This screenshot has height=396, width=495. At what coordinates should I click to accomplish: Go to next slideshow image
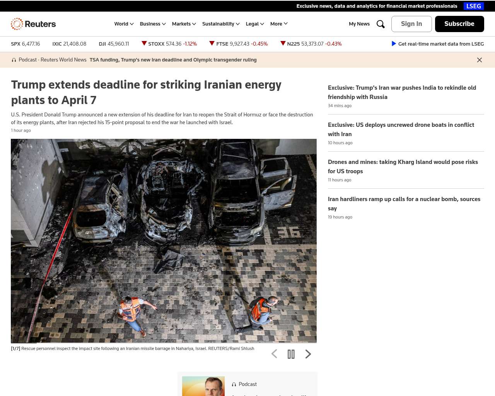(308, 354)
